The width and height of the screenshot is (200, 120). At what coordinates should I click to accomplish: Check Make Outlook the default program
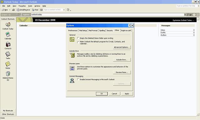(78, 42)
